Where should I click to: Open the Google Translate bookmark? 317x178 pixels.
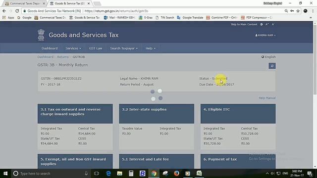[190, 18]
